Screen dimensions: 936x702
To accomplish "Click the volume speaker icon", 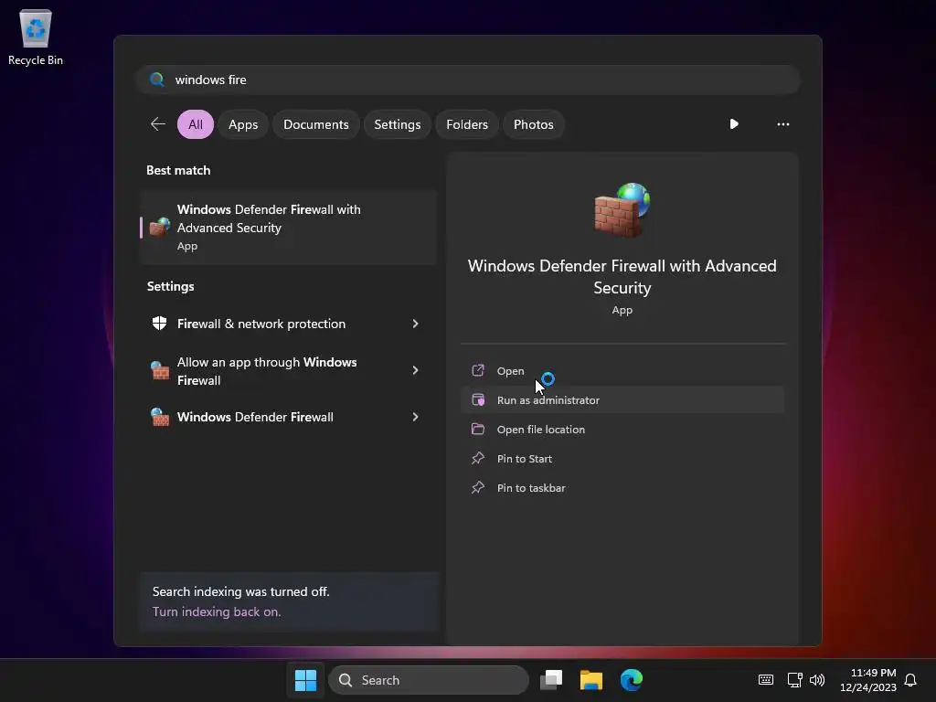I will point(817,680).
